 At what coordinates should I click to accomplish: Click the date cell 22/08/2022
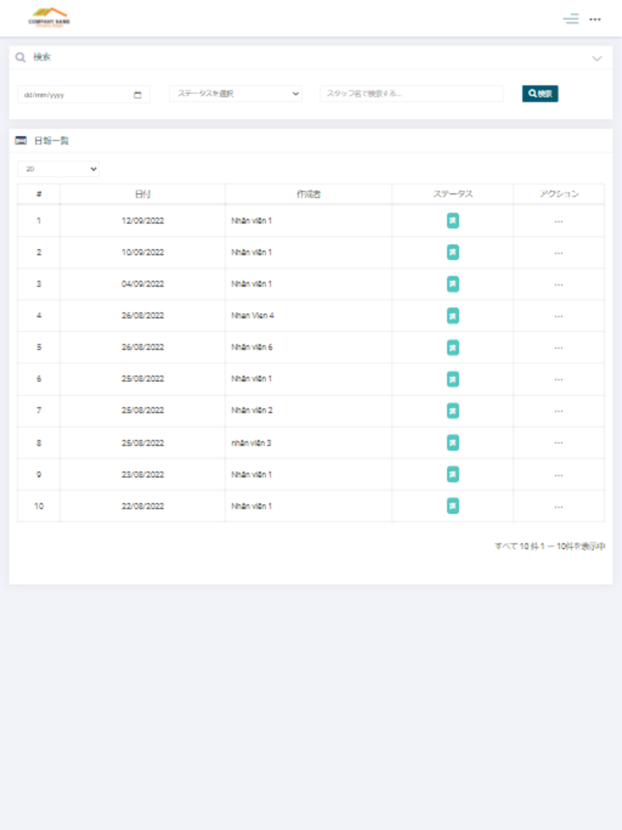pos(142,506)
